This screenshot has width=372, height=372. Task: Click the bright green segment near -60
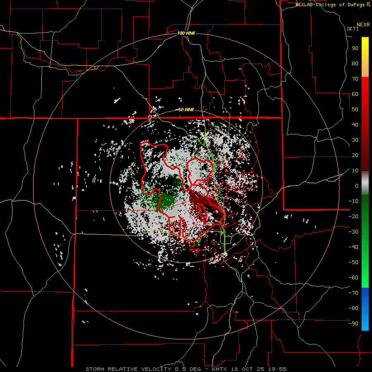[365, 278]
